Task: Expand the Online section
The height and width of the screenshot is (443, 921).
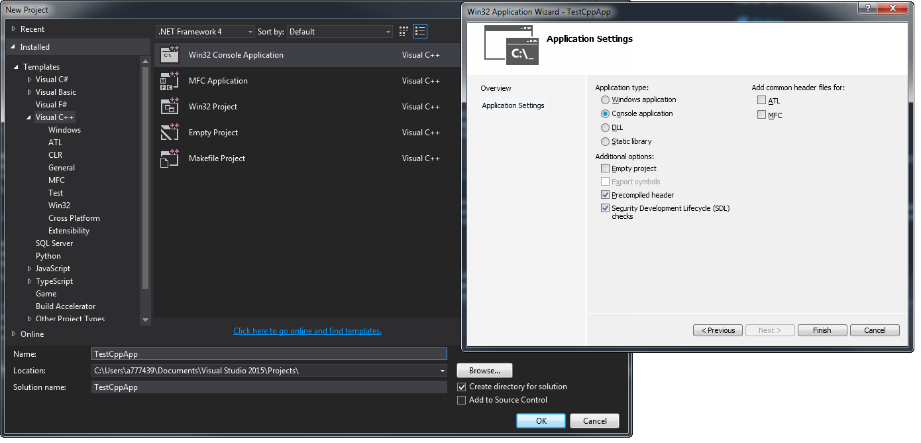Action: point(14,334)
